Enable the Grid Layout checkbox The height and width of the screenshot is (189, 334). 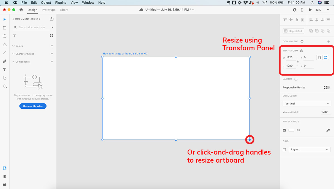284,150
